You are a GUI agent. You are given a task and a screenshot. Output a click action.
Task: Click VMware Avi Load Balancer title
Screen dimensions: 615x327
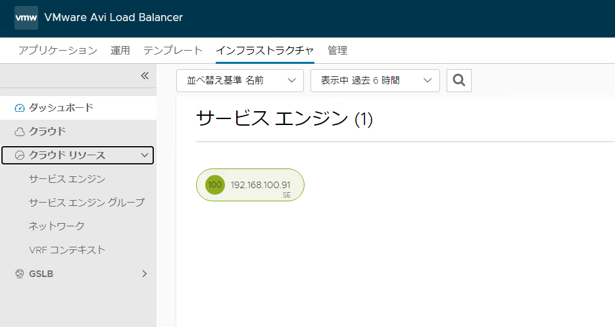click(x=114, y=18)
